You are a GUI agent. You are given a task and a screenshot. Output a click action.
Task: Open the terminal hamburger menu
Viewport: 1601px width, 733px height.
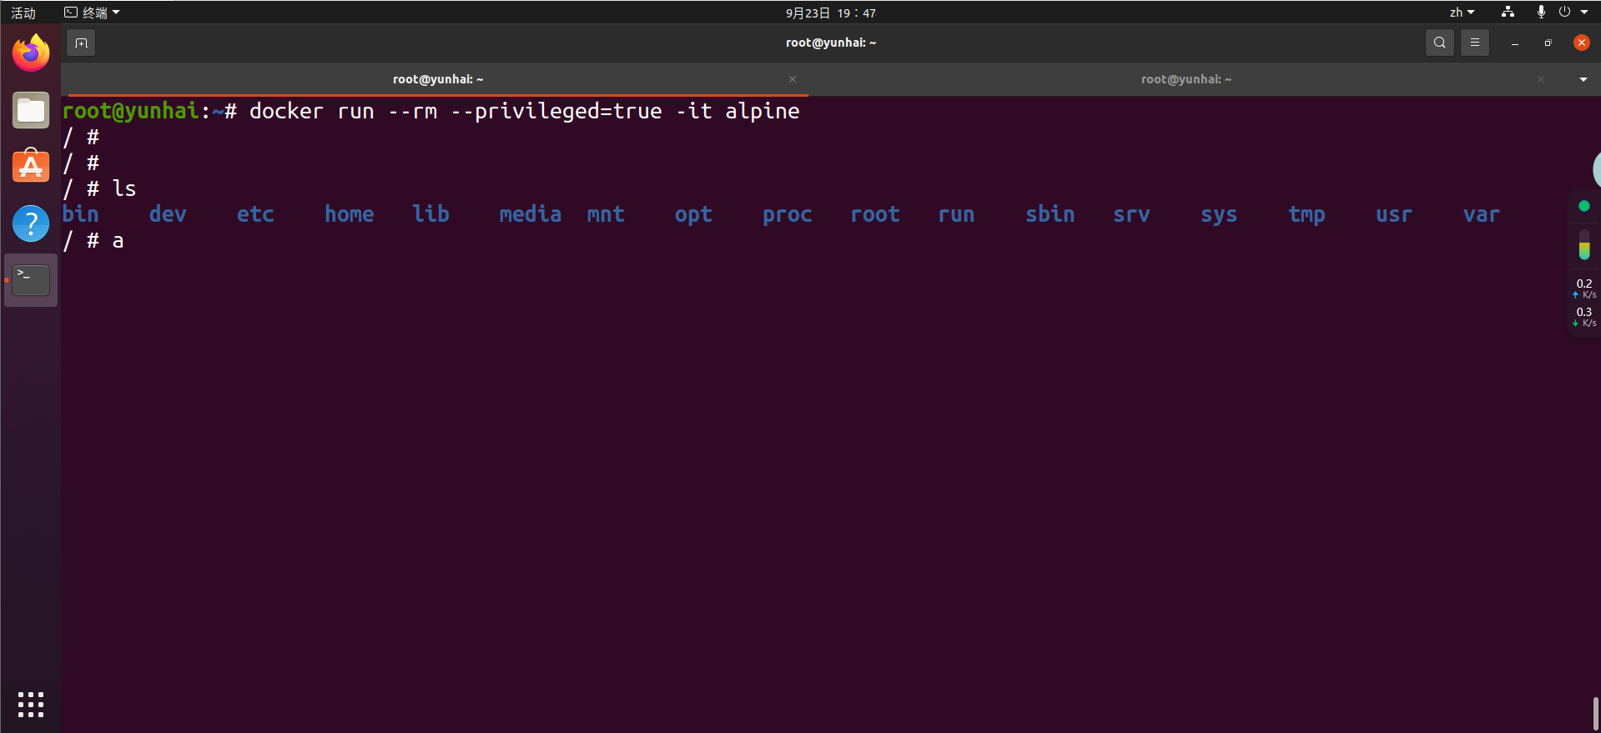[1474, 43]
